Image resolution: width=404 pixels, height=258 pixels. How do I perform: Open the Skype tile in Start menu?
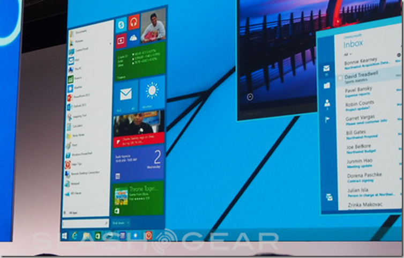coord(121,25)
